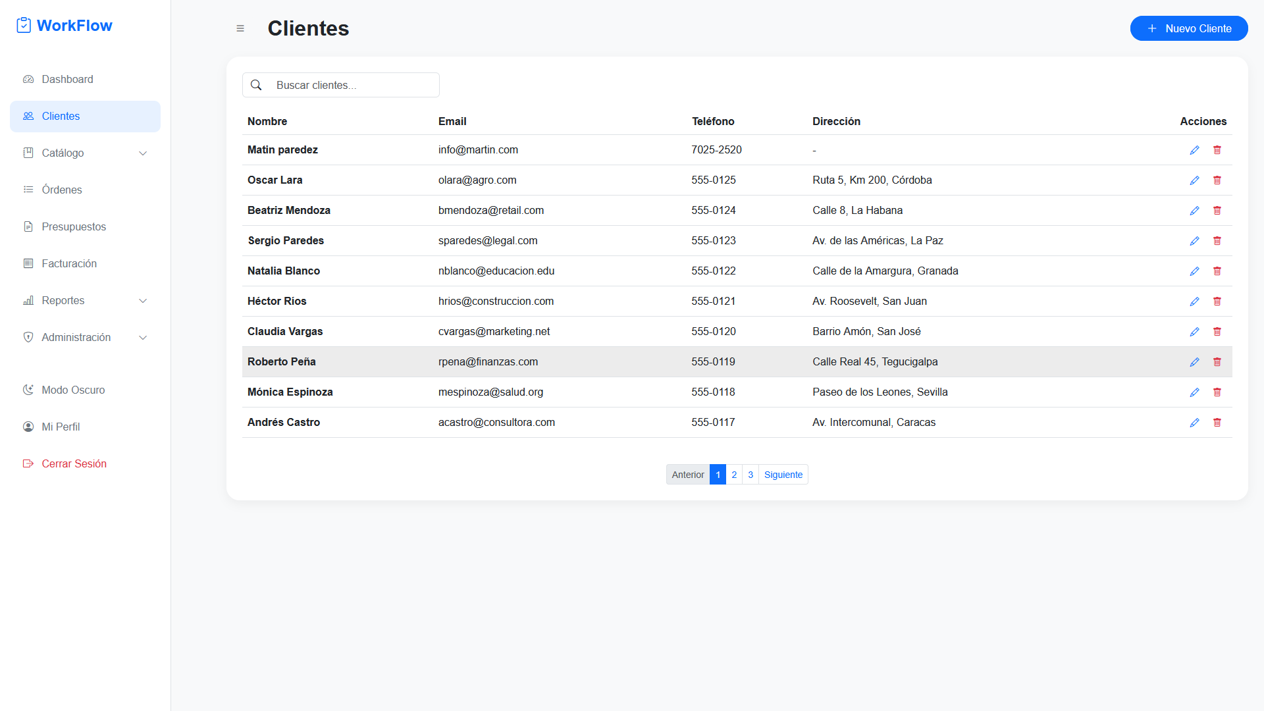The width and height of the screenshot is (1264, 711).
Task: Delete Natalia Blanco using trash icon
Action: tap(1217, 271)
